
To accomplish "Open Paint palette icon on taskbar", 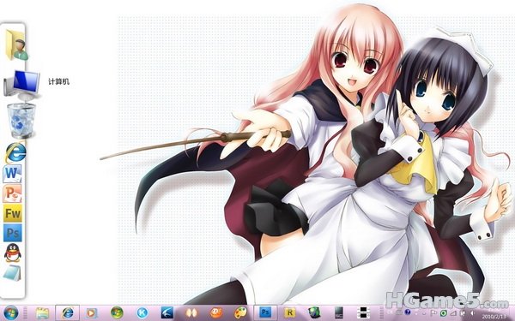I will click(240, 312).
